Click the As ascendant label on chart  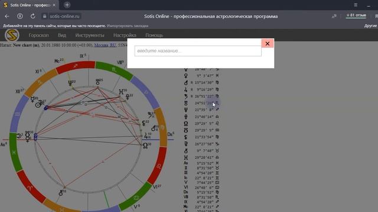click(4, 144)
